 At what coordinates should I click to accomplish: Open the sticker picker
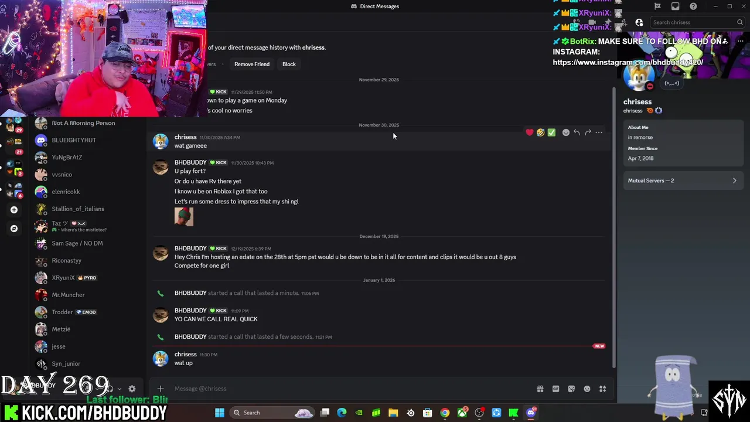(x=571, y=389)
